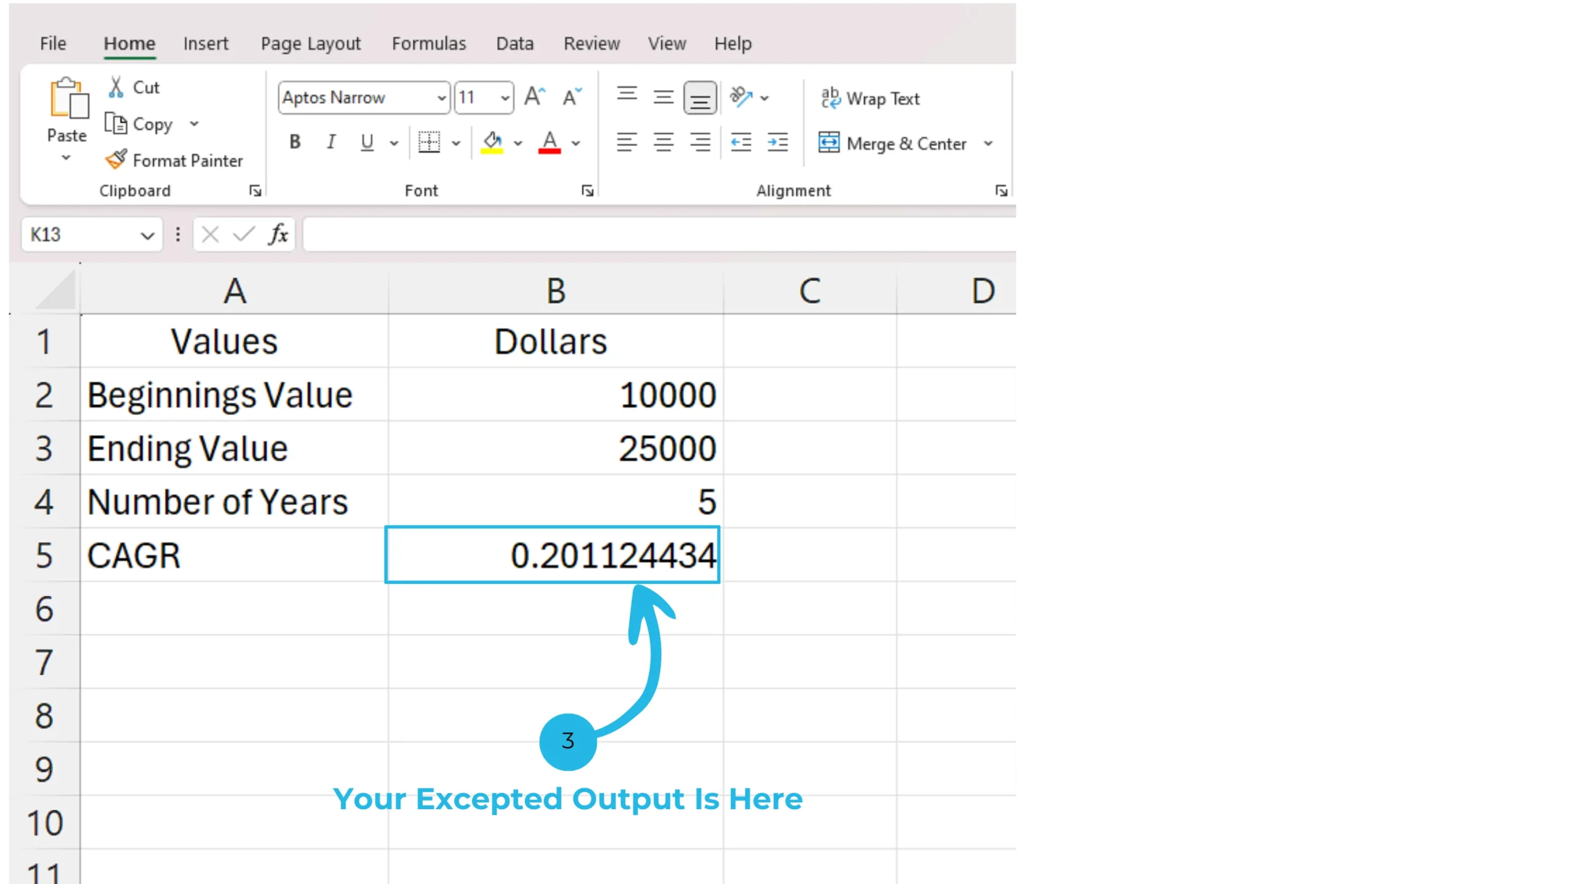The width and height of the screenshot is (1572, 884).
Task: Click the Orientation text rotate icon
Action: [x=741, y=97]
